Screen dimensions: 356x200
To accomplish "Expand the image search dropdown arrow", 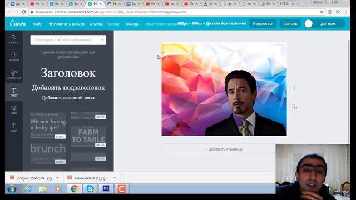I will coord(102,40).
